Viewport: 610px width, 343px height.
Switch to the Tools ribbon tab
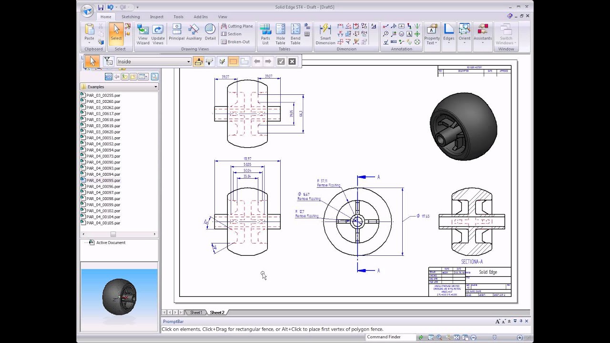[178, 17]
